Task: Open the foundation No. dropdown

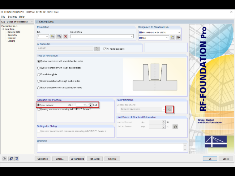Action: coord(47,36)
